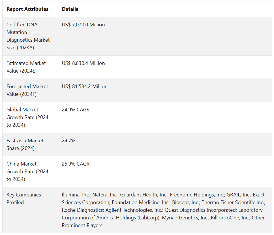Click the Report Attributes column header
The image size is (274, 235).
coord(27,9)
